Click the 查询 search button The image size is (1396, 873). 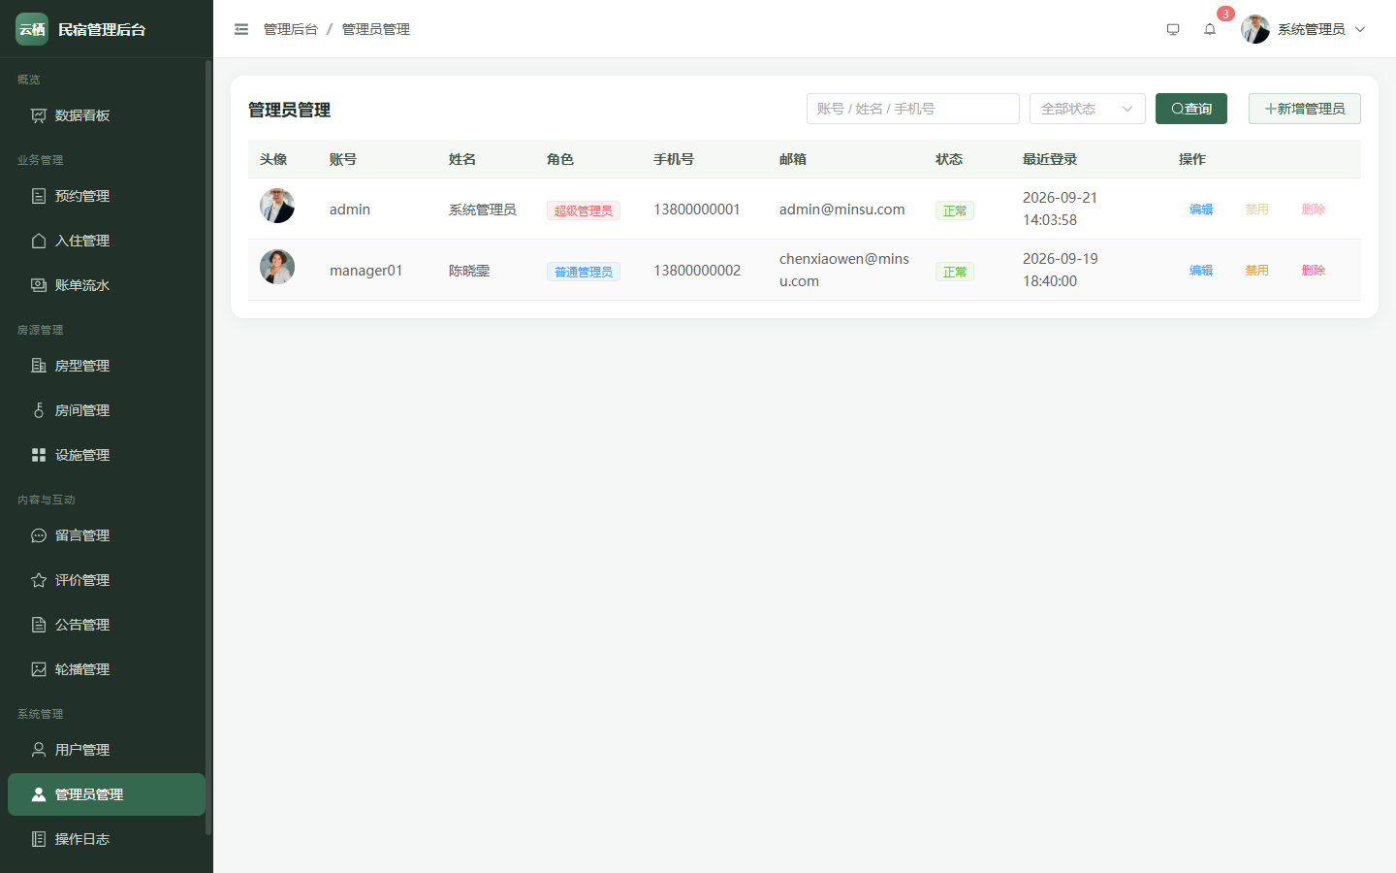pos(1191,109)
